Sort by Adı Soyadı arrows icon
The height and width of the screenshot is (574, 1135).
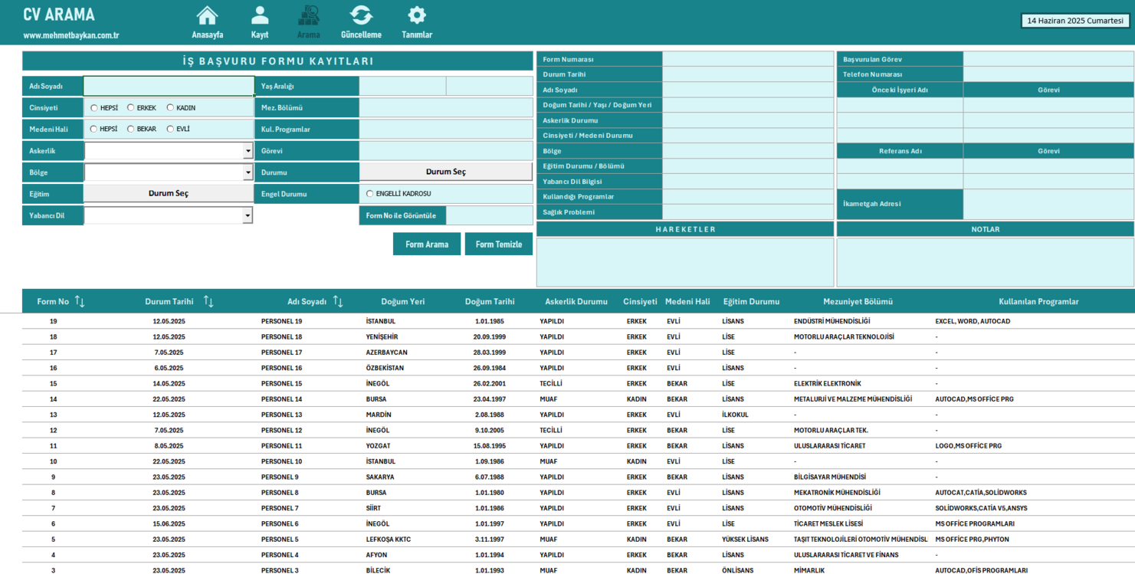tap(338, 302)
